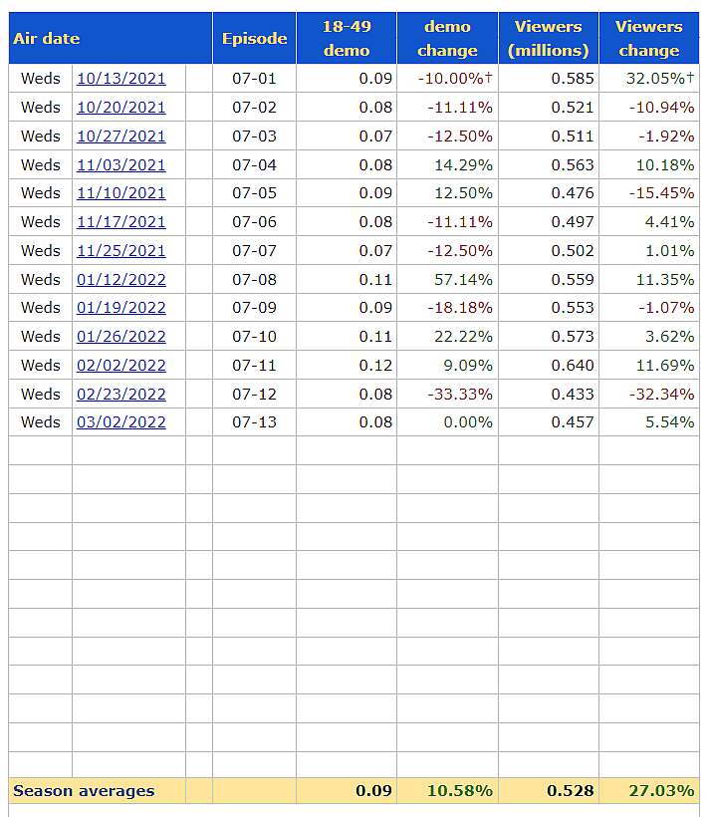Open the 10/20/2021 air date link
This screenshot has width=708, height=817.
click(121, 108)
